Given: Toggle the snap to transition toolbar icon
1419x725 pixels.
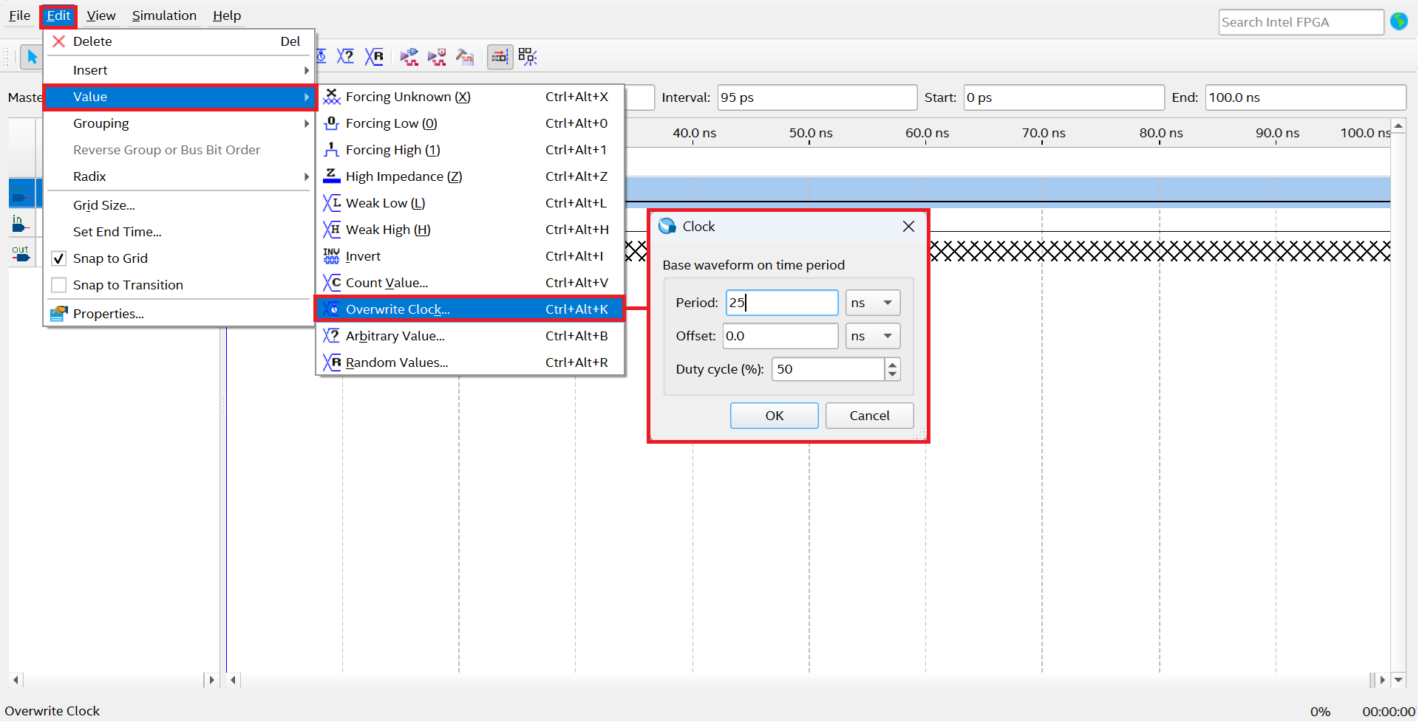Looking at the screenshot, I should tap(500, 57).
